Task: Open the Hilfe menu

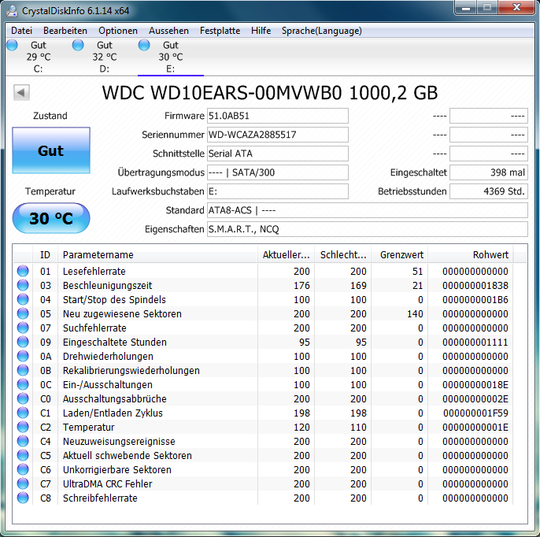Action: click(x=261, y=31)
